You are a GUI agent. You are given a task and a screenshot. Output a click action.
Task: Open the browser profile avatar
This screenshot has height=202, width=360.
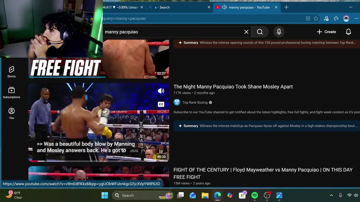click(346, 19)
